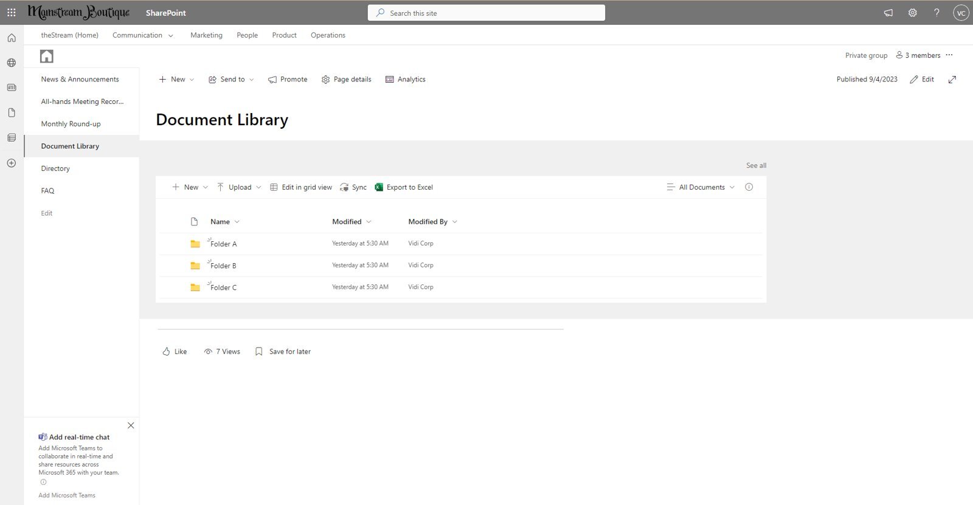This screenshot has width=973, height=505.
Task: Open FAQ in side navigation
Action: [x=47, y=191]
